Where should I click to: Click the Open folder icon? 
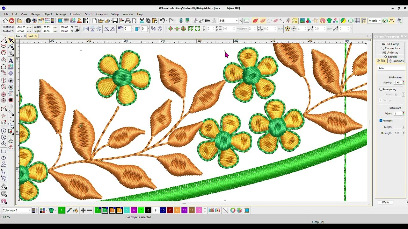click(101, 21)
